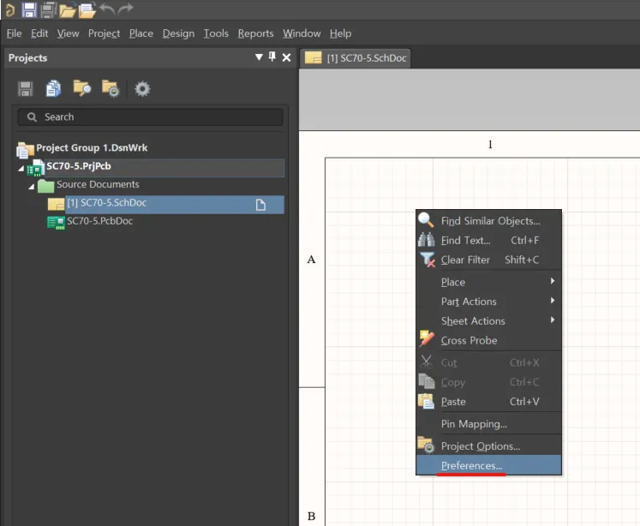Open the Reports menu
The width and height of the screenshot is (640, 526).
pos(255,33)
